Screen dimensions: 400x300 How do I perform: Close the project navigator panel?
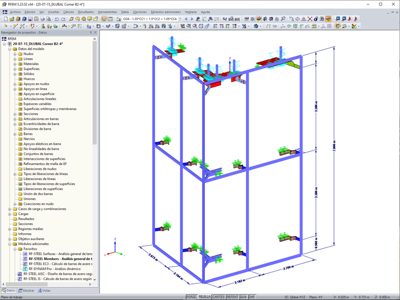point(96,33)
